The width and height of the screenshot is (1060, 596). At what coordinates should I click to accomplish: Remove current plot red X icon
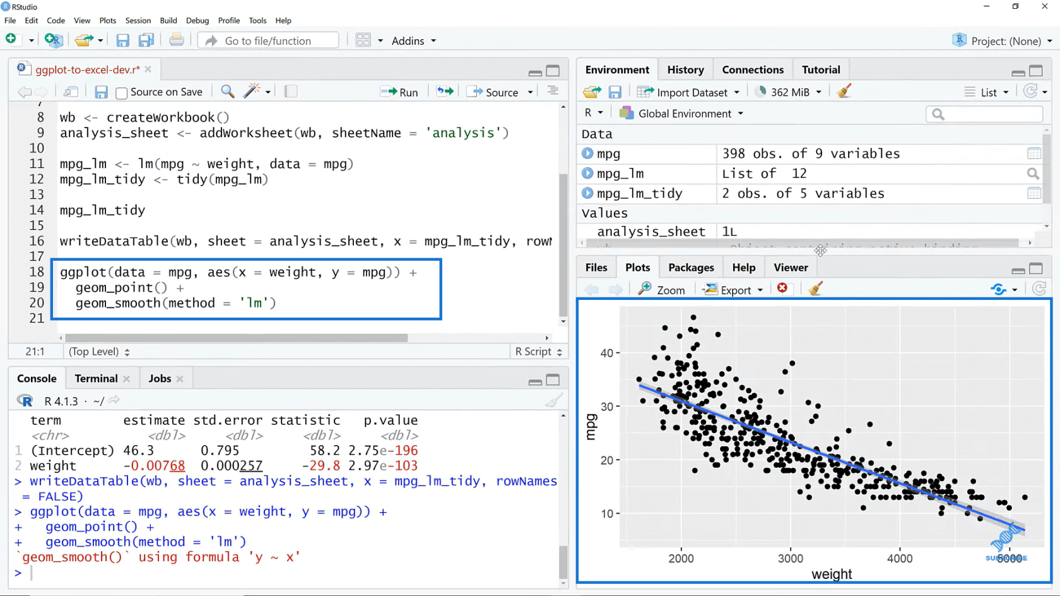point(782,288)
